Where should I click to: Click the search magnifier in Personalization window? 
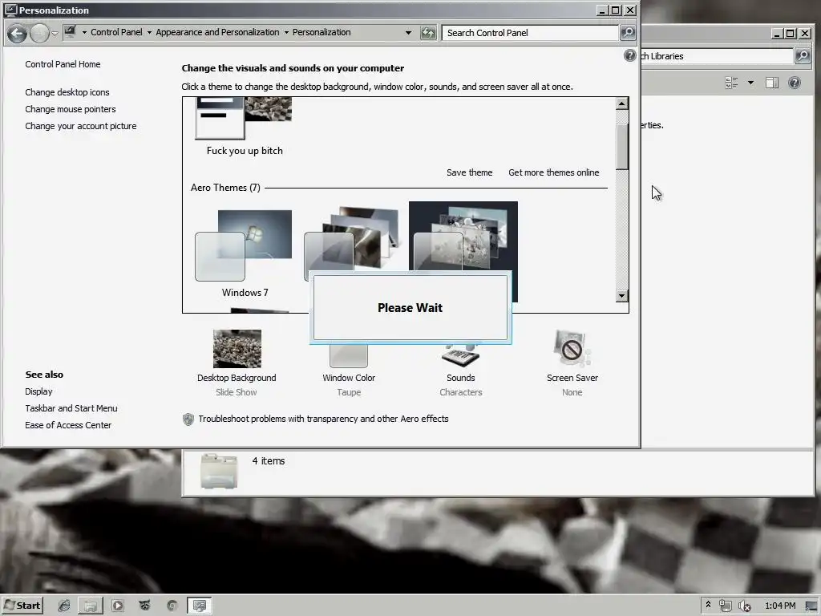(627, 33)
